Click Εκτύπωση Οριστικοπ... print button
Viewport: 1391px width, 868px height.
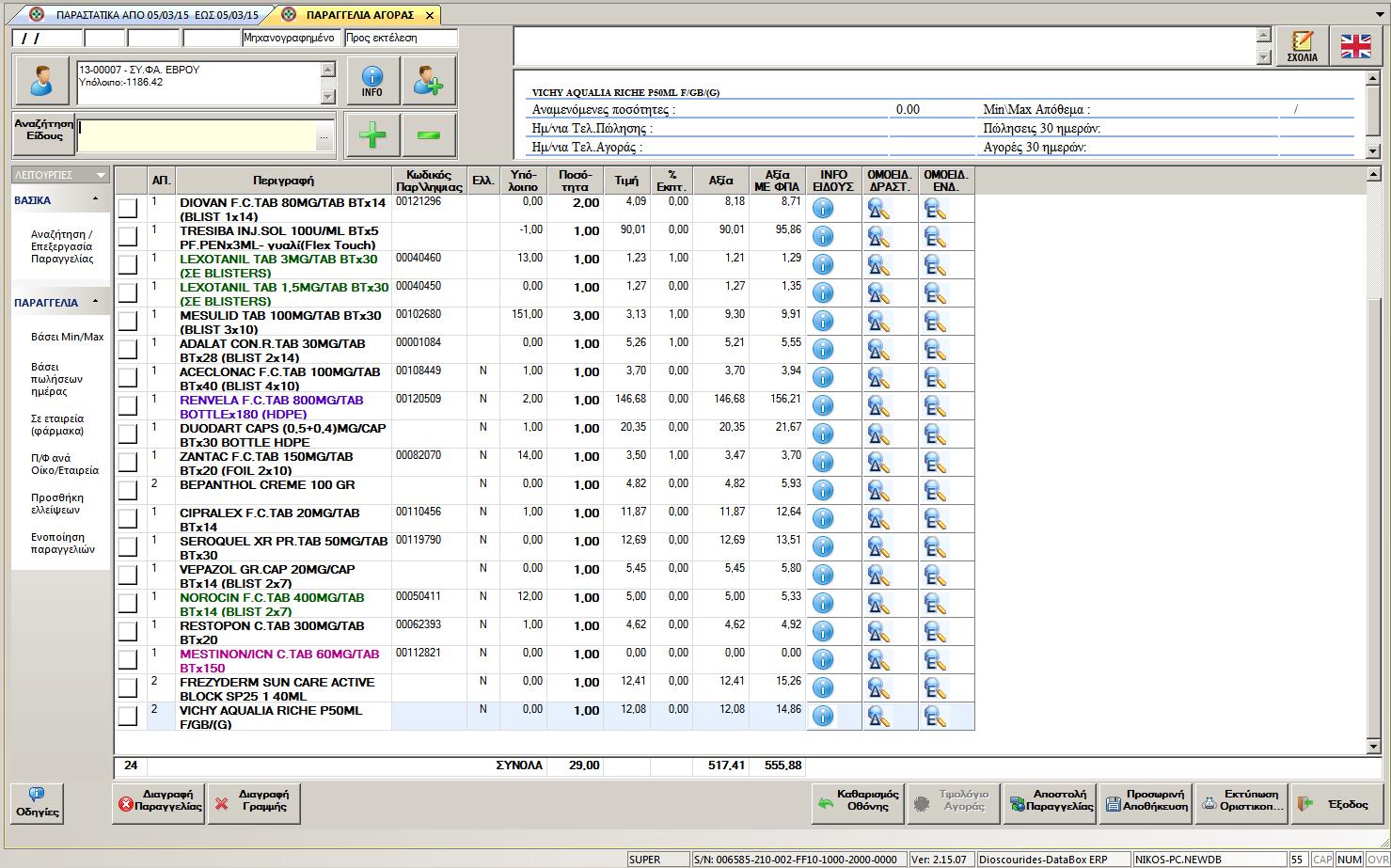pyautogui.click(x=1241, y=803)
